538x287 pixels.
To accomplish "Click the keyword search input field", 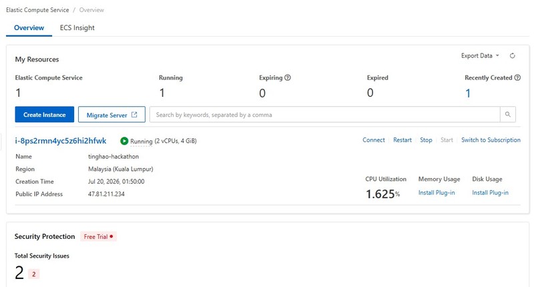I will (325, 115).
